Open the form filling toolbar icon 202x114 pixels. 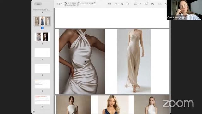tap(160, 4)
